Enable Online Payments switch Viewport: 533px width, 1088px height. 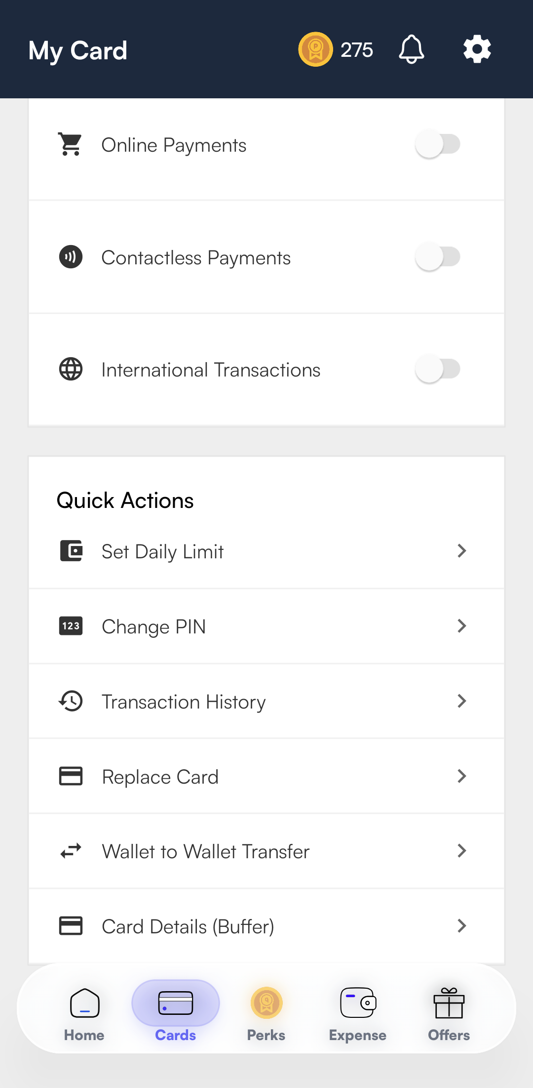437,144
